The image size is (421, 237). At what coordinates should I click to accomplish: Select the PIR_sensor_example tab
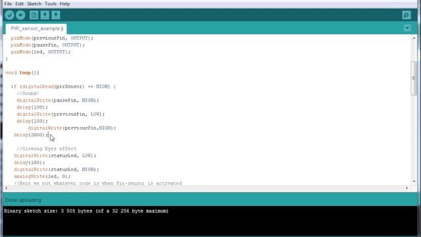coord(37,28)
